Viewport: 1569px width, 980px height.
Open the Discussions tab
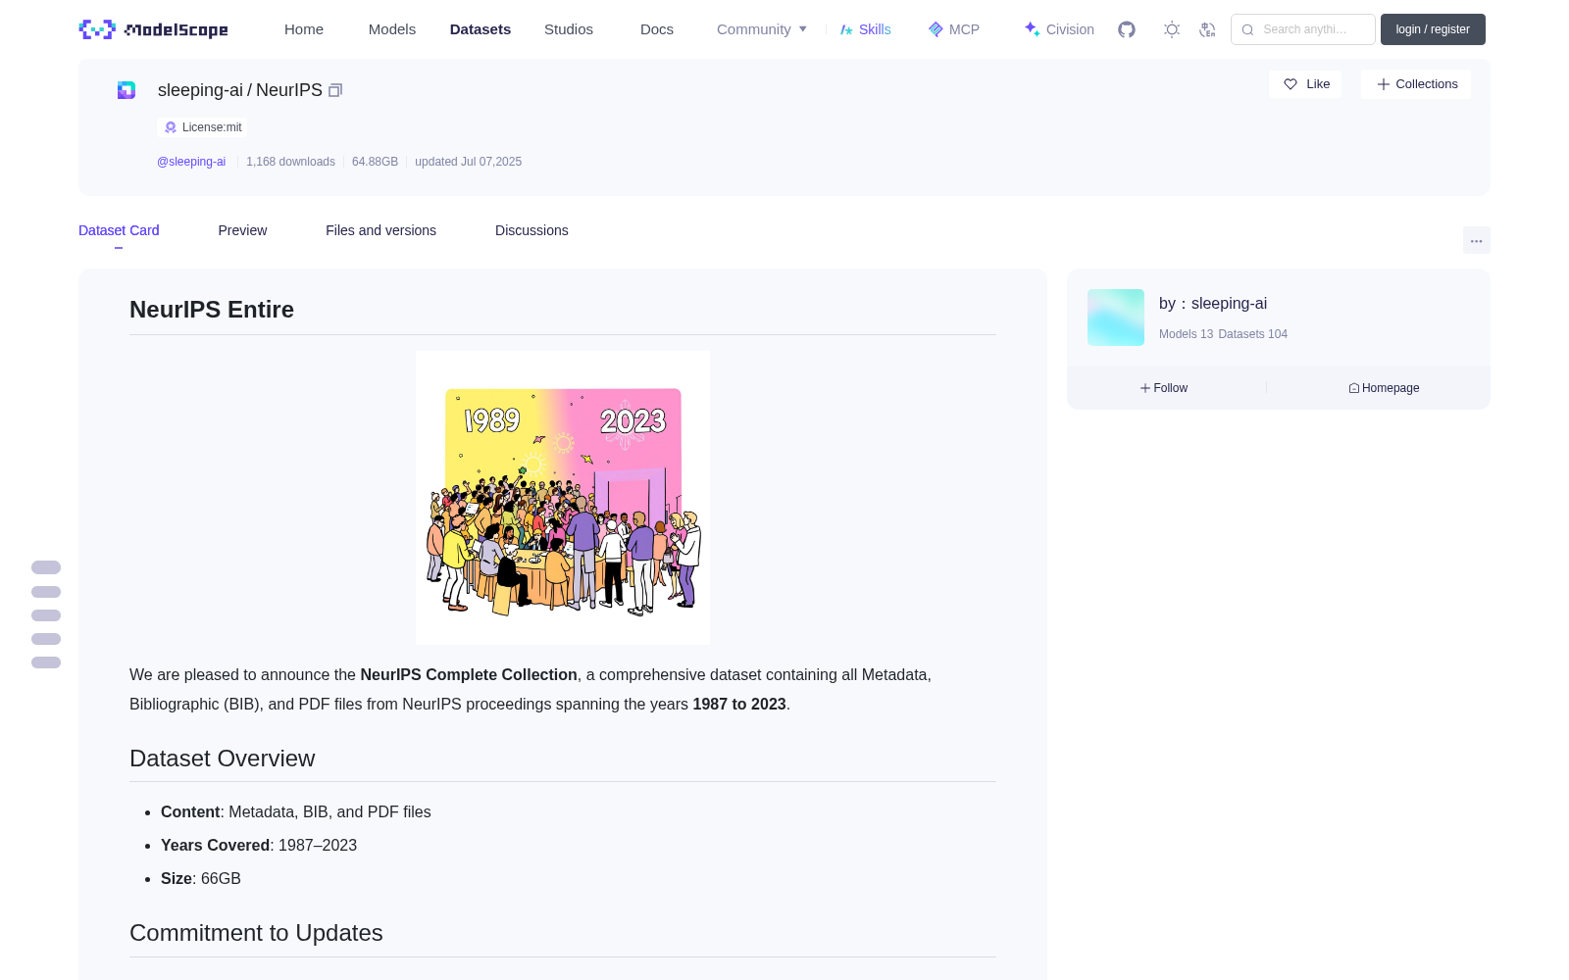point(531,230)
